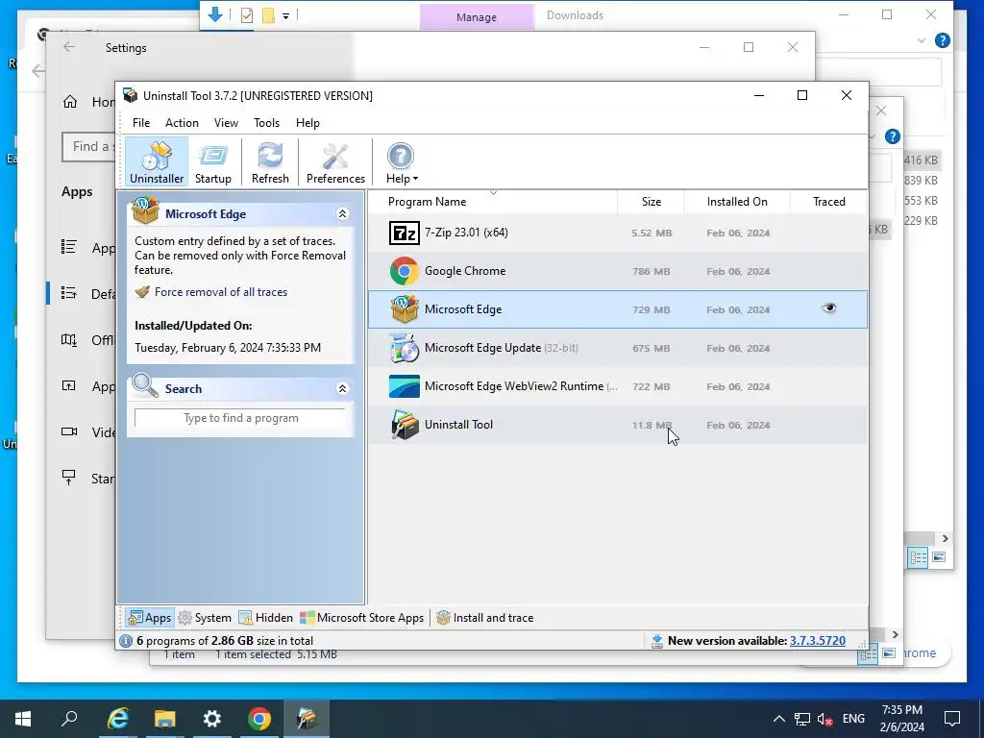Switch to the Apps tab

[x=149, y=618]
